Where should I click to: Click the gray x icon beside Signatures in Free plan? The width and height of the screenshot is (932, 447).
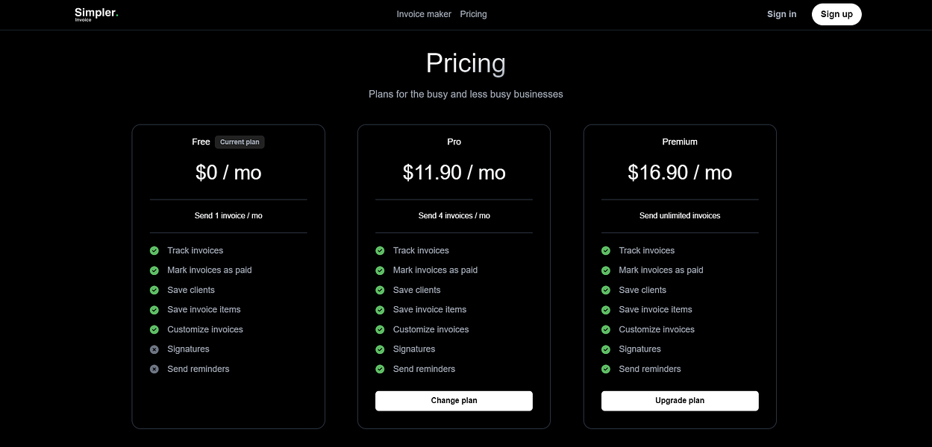tap(154, 349)
